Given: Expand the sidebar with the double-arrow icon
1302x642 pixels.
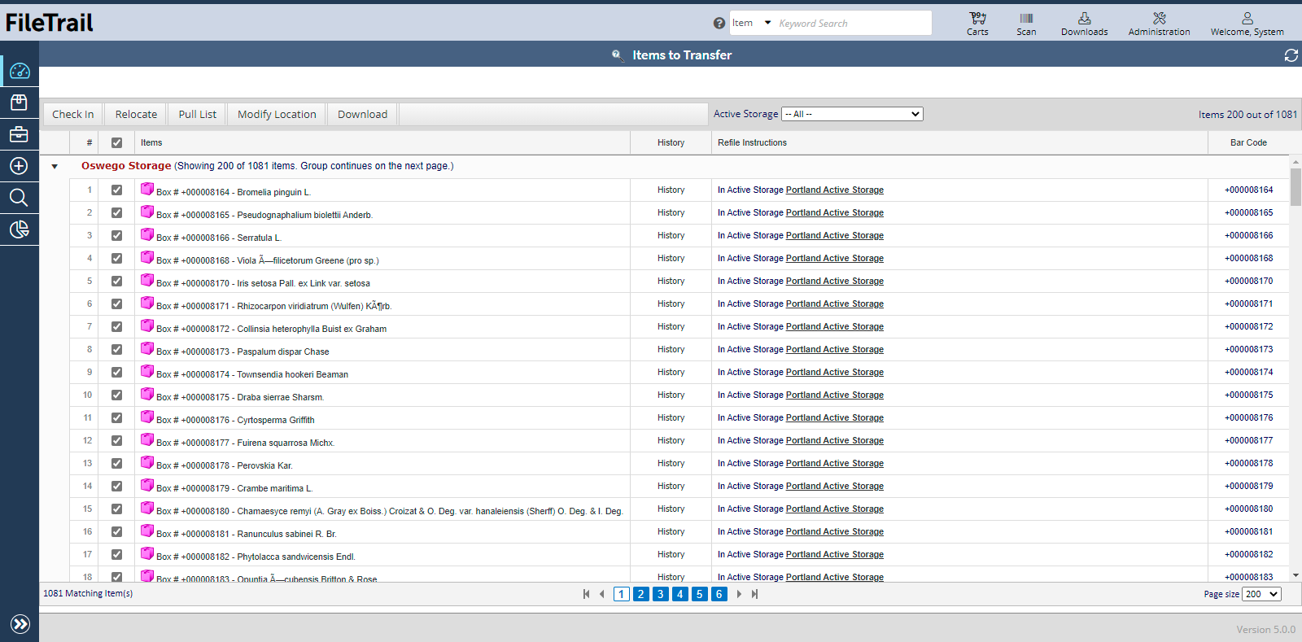Looking at the screenshot, I should point(20,624).
